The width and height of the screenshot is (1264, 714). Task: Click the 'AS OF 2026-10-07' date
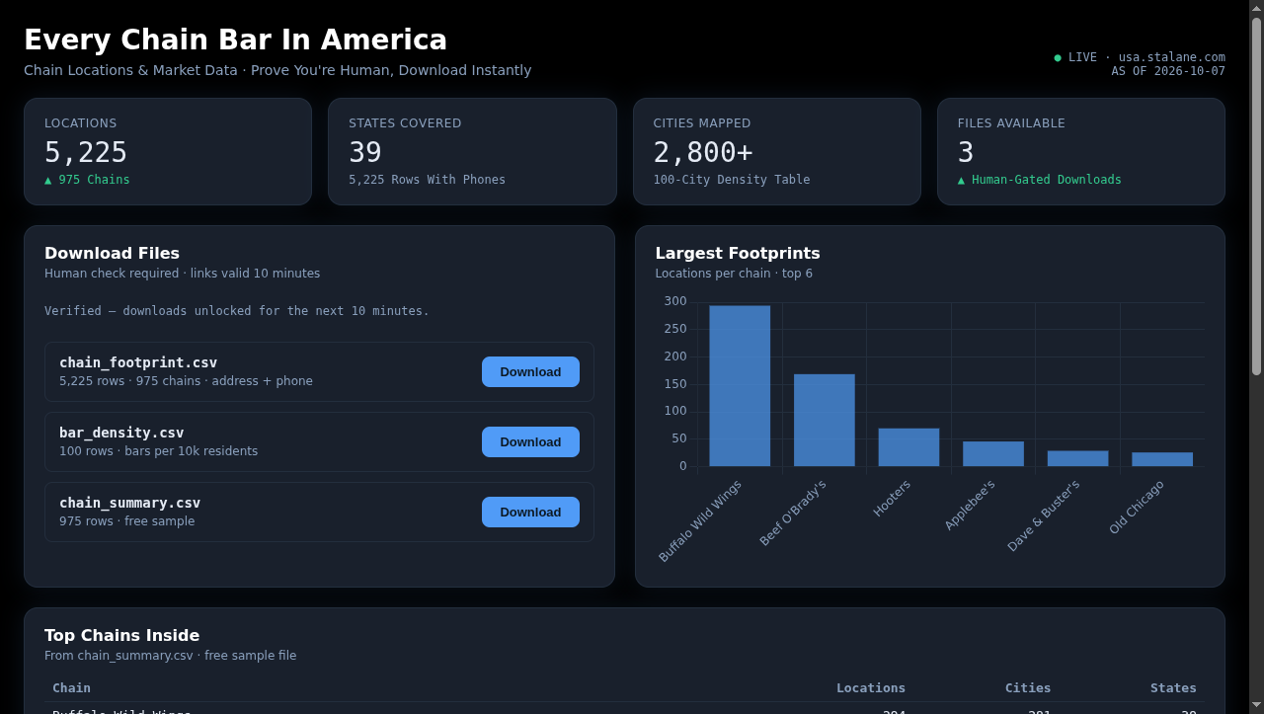pyautogui.click(x=1168, y=71)
